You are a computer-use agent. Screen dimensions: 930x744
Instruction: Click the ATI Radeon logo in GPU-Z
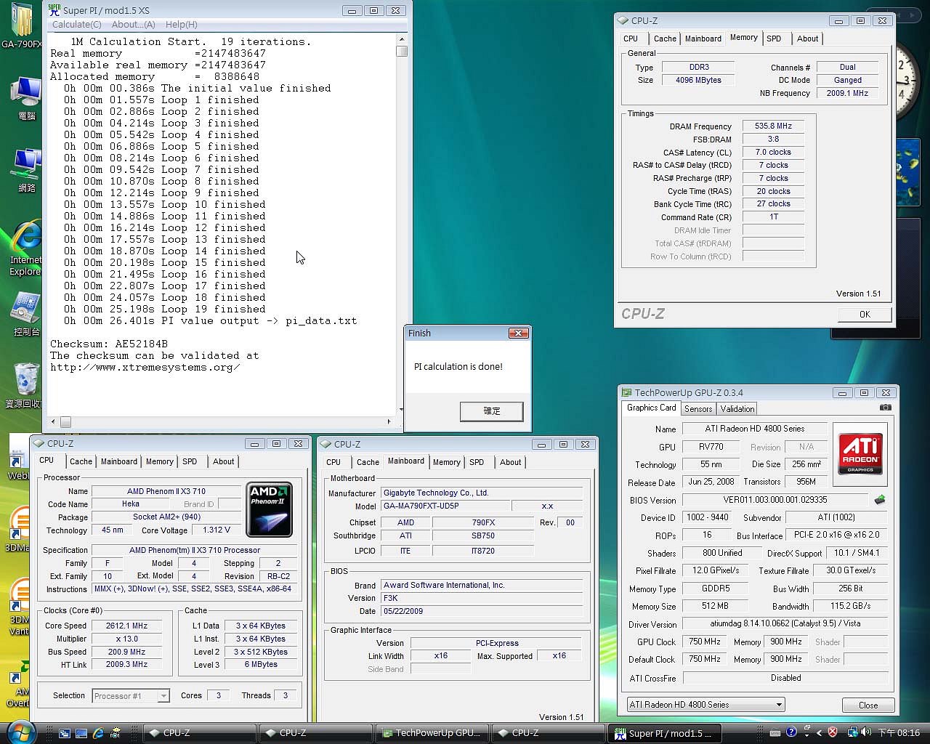point(860,454)
